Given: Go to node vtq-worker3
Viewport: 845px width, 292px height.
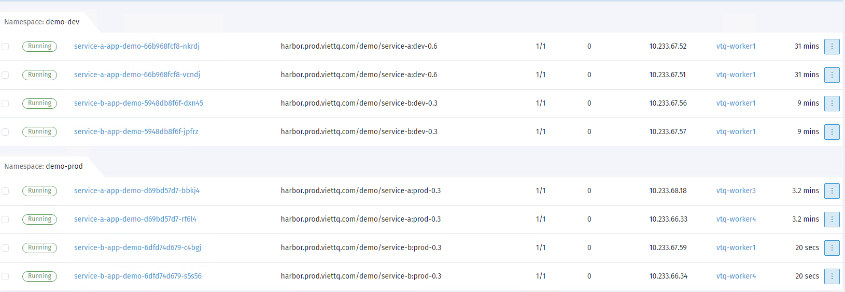Looking at the screenshot, I should [x=736, y=191].
